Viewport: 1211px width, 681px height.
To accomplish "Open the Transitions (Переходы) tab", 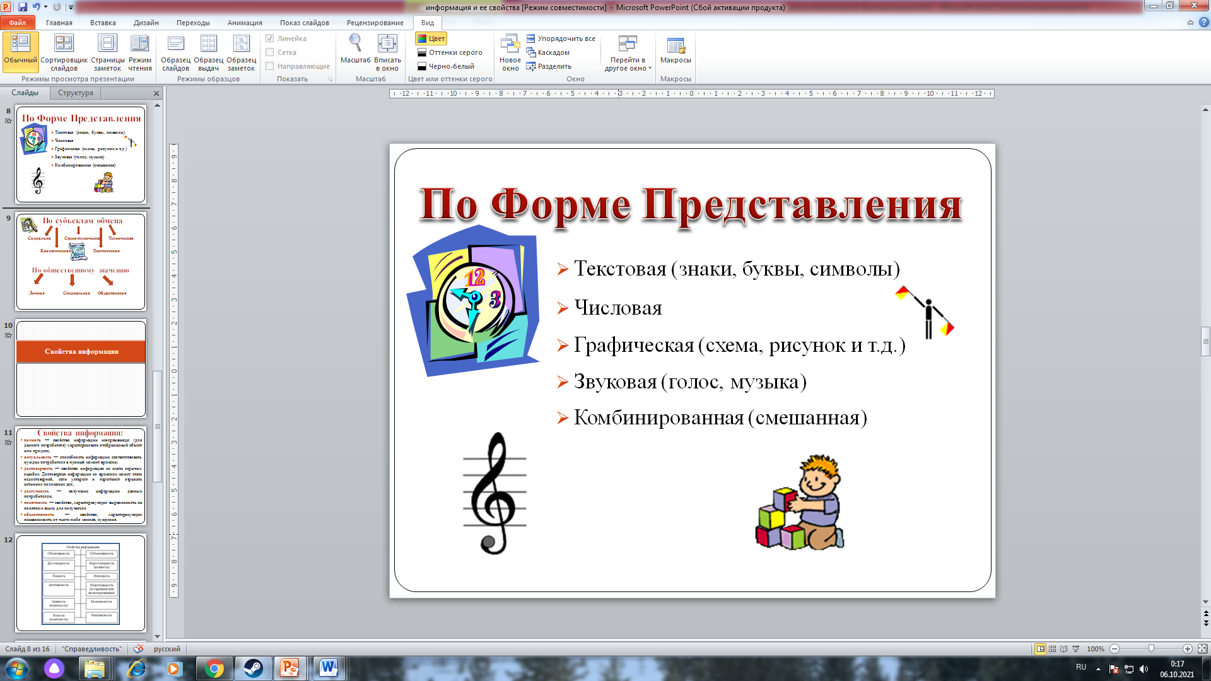I will pyautogui.click(x=193, y=23).
